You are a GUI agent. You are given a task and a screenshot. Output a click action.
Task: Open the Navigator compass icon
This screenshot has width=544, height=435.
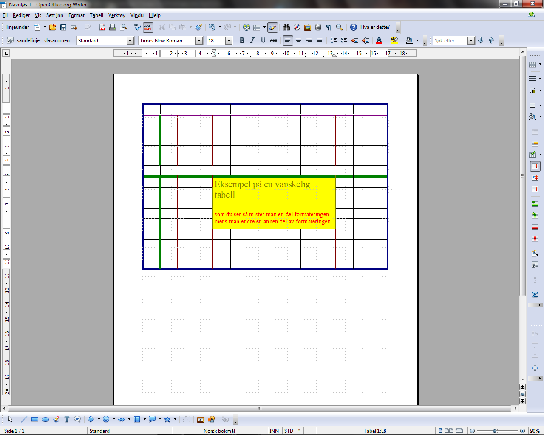tap(297, 27)
